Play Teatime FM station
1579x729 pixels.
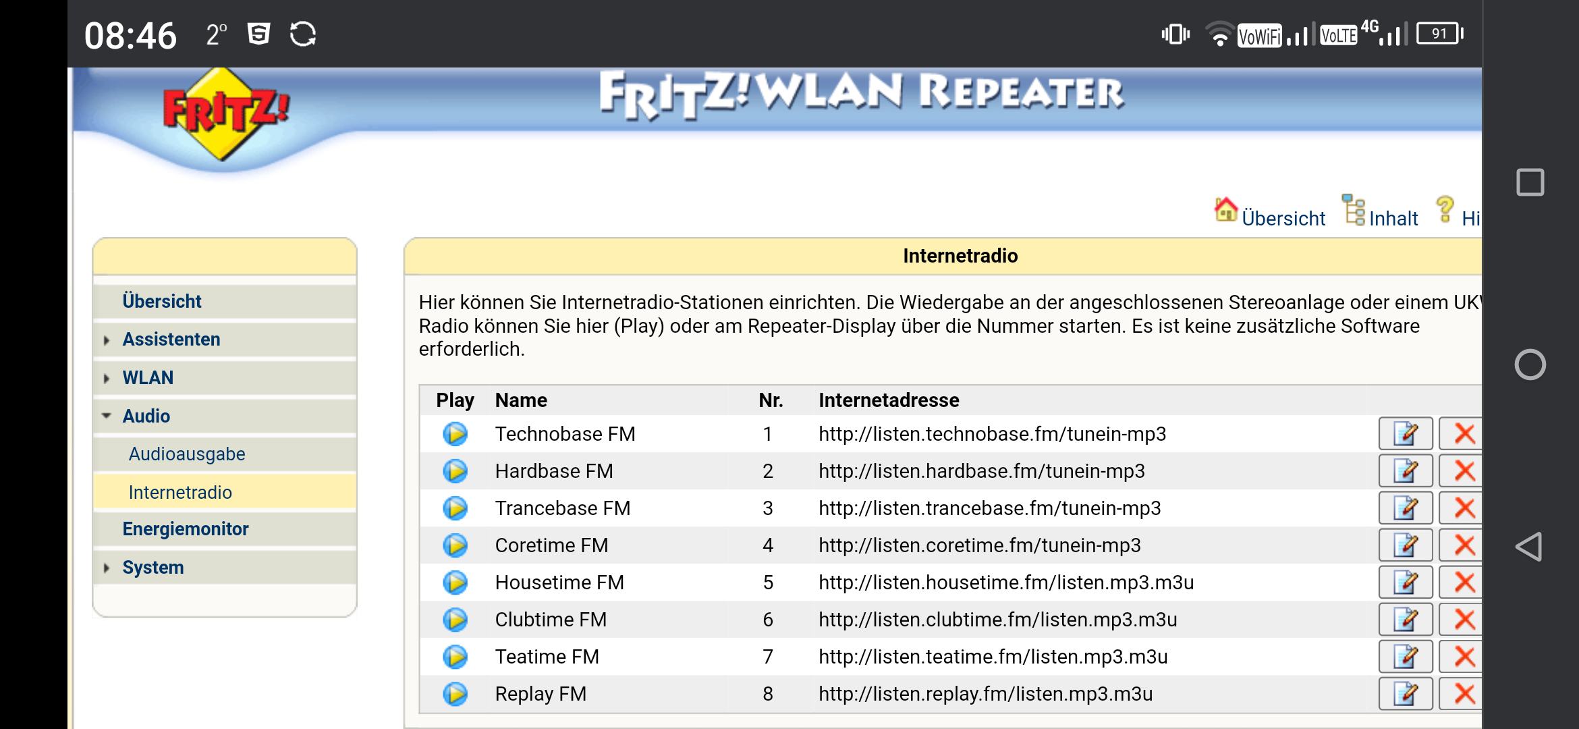455,657
